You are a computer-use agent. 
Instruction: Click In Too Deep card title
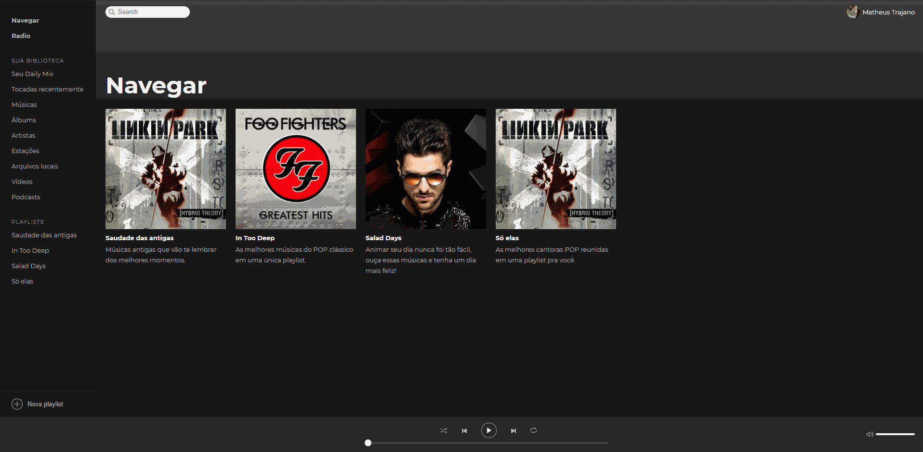pos(255,238)
